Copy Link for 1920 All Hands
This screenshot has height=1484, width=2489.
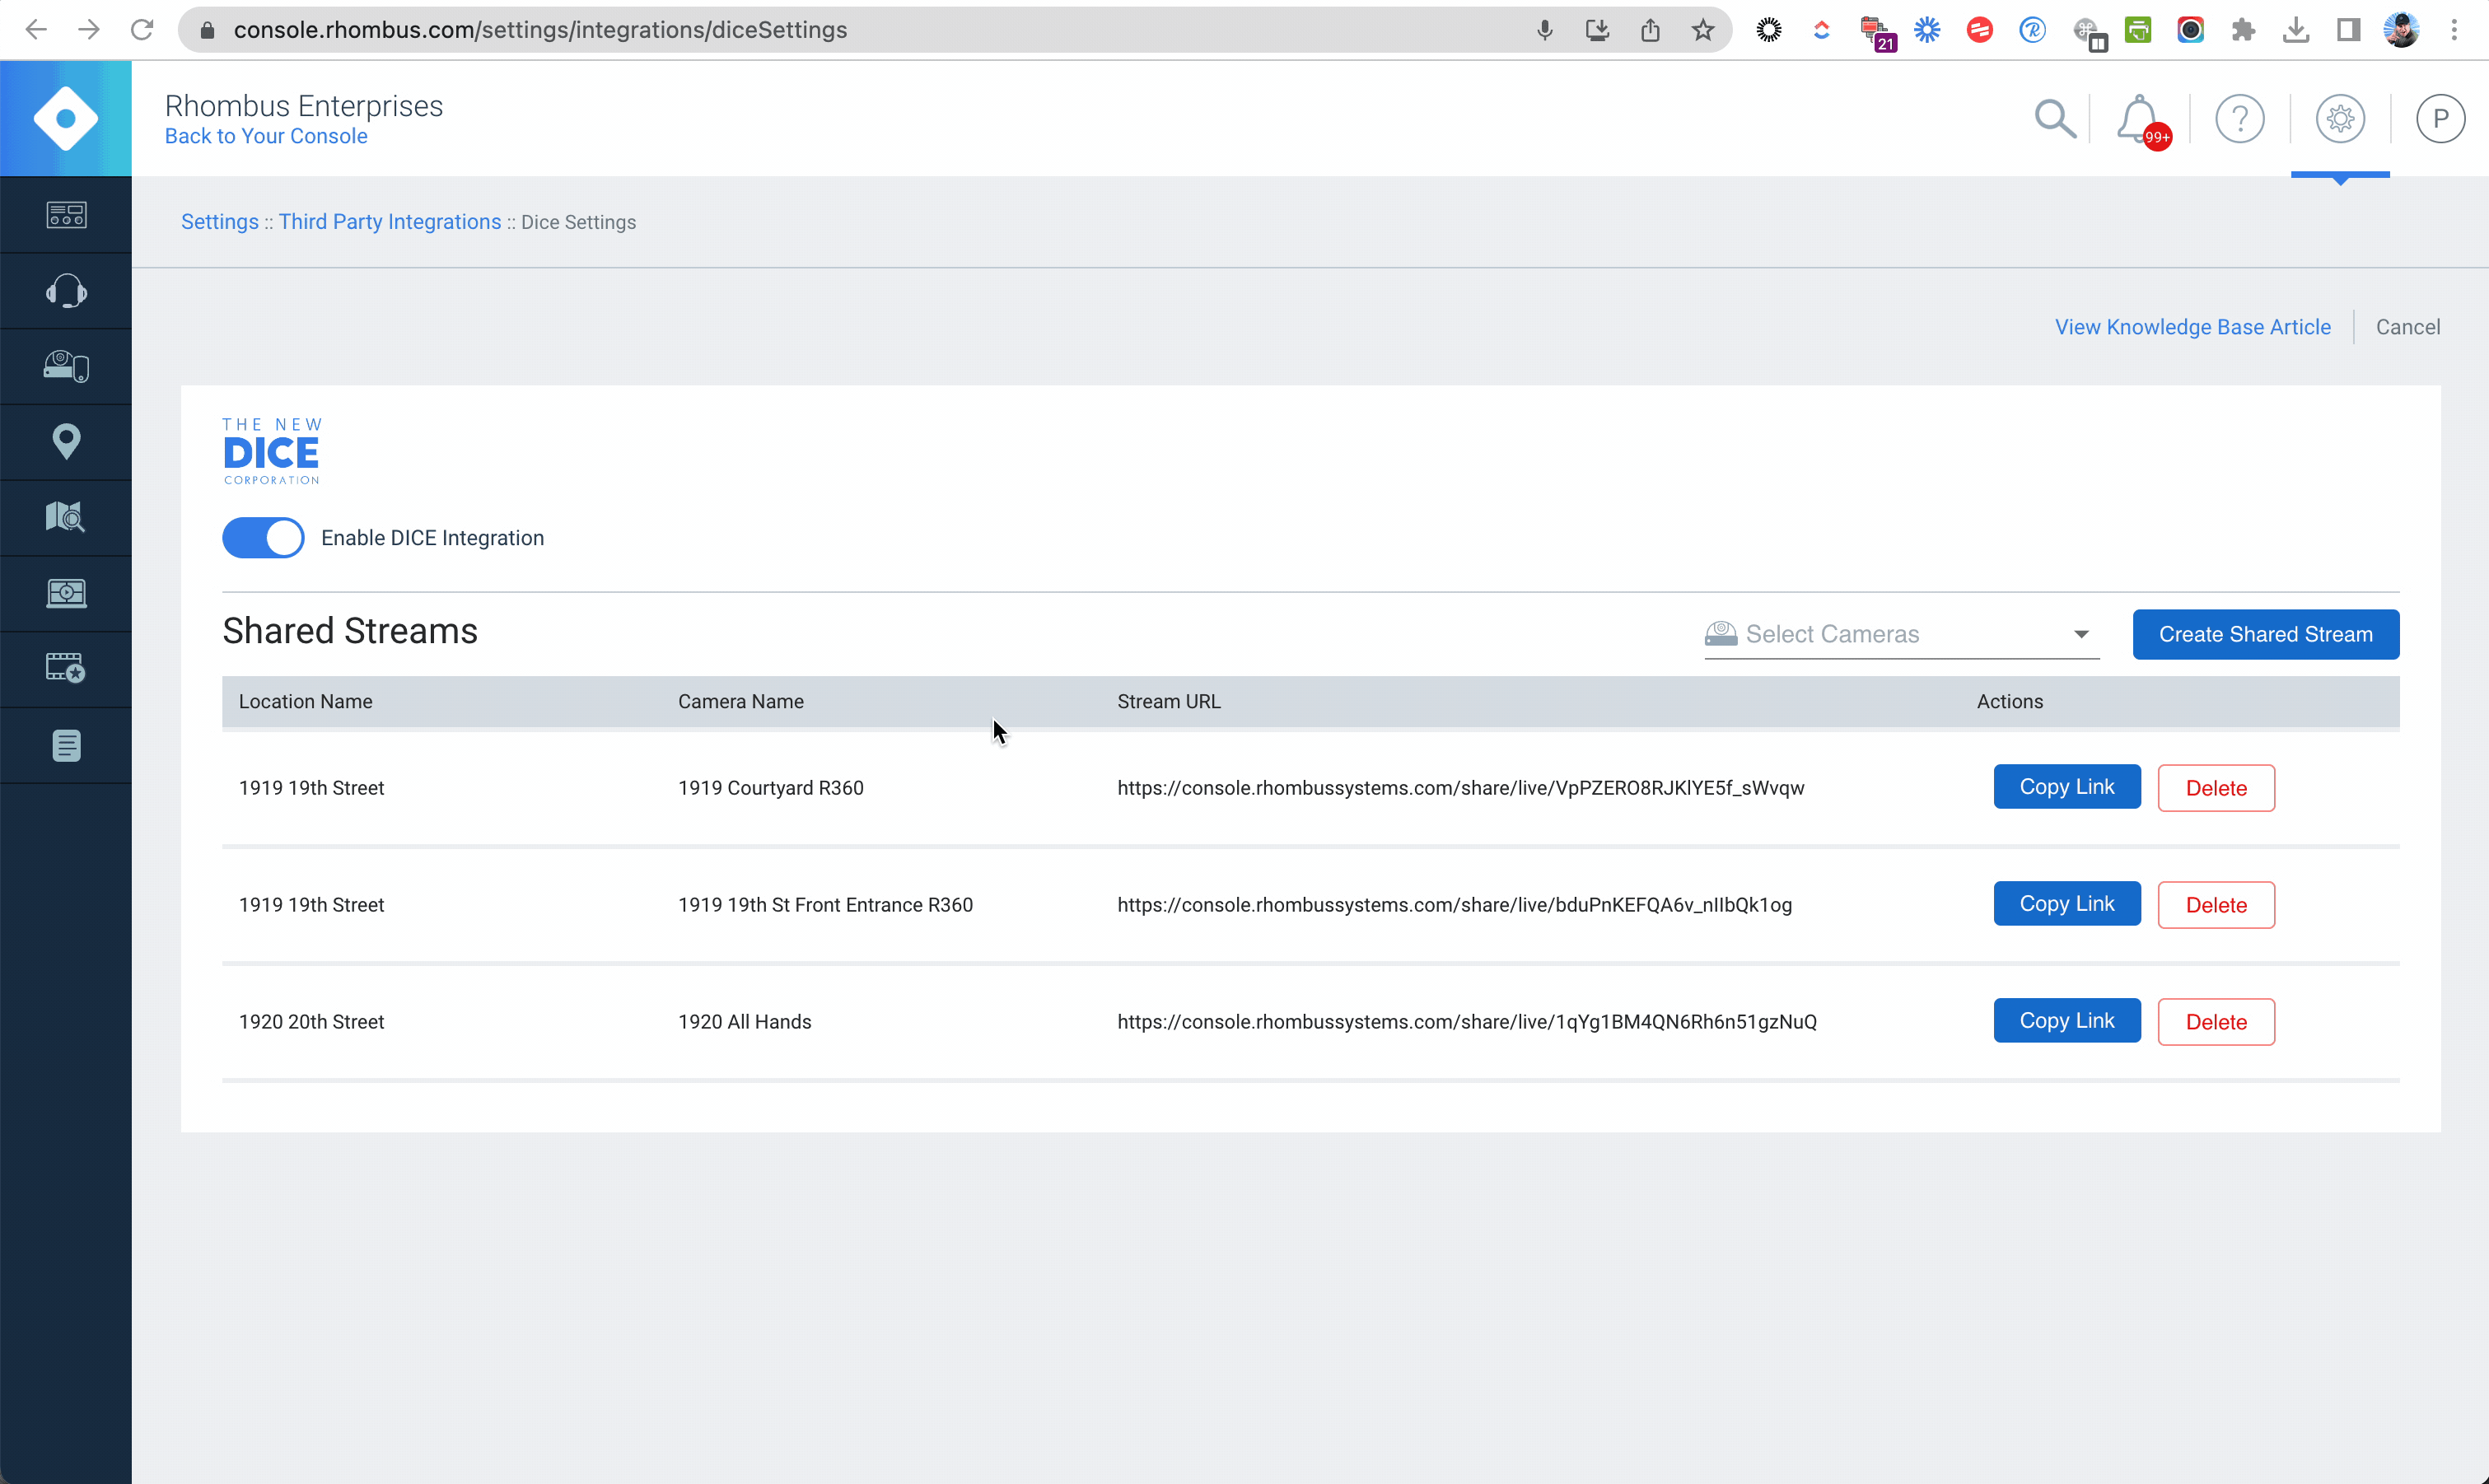(x=2067, y=1021)
